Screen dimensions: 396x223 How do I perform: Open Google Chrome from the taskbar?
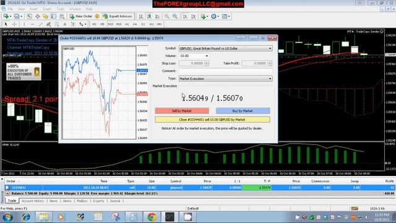(152, 217)
